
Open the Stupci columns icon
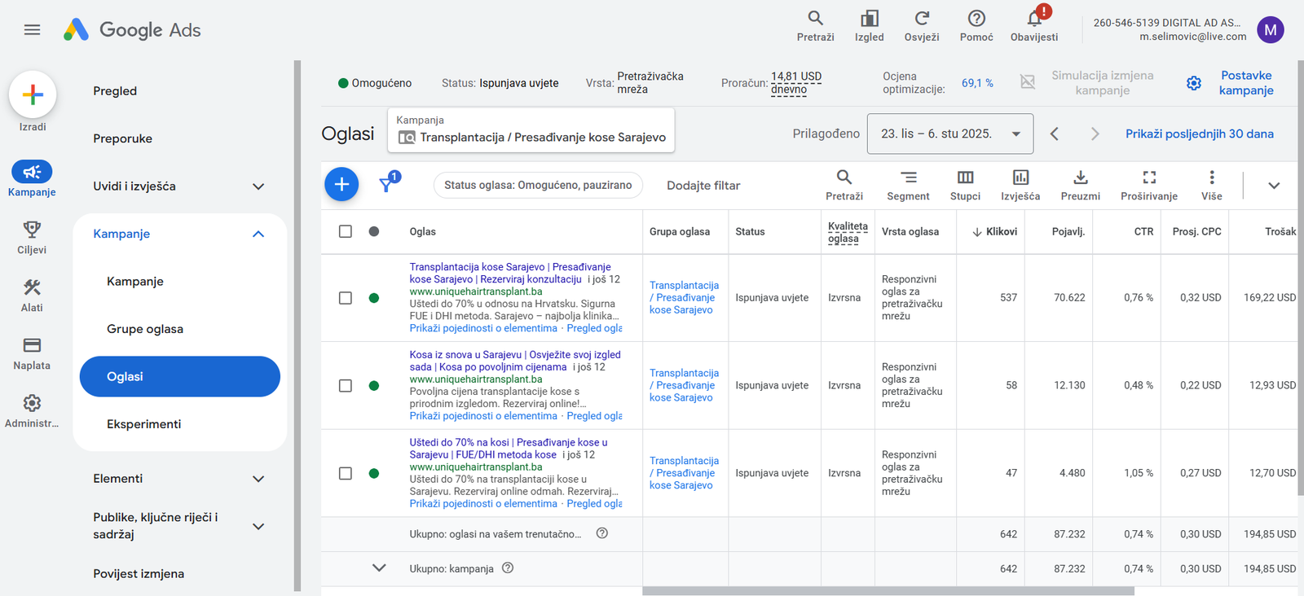tap(965, 177)
